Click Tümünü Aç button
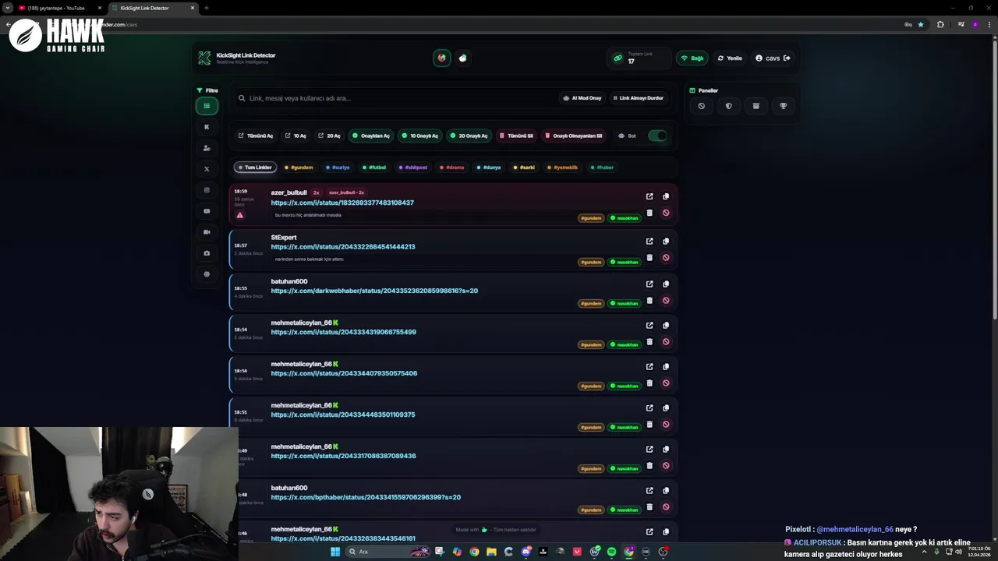 256,136
